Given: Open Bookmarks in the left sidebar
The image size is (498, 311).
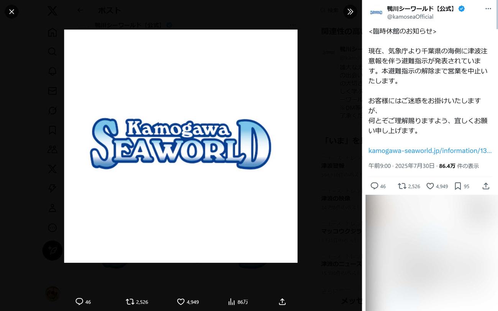Looking at the screenshot, I should click(52, 130).
